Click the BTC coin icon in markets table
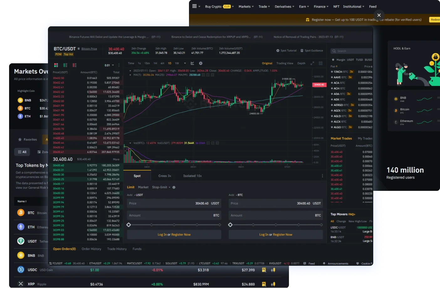The width and height of the screenshot is (440, 288). [21, 212]
